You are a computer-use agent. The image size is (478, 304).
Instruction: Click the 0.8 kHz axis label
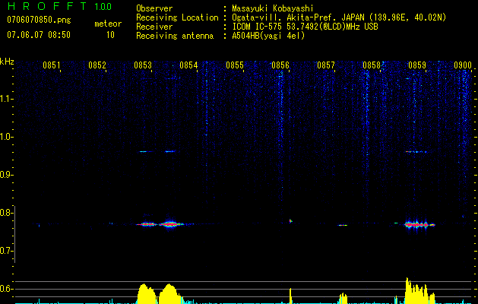point(6,213)
